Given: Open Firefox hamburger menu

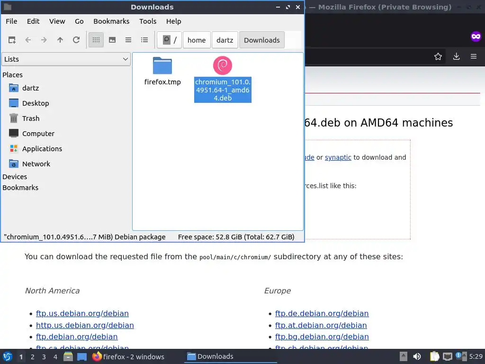Looking at the screenshot, I should (474, 56).
